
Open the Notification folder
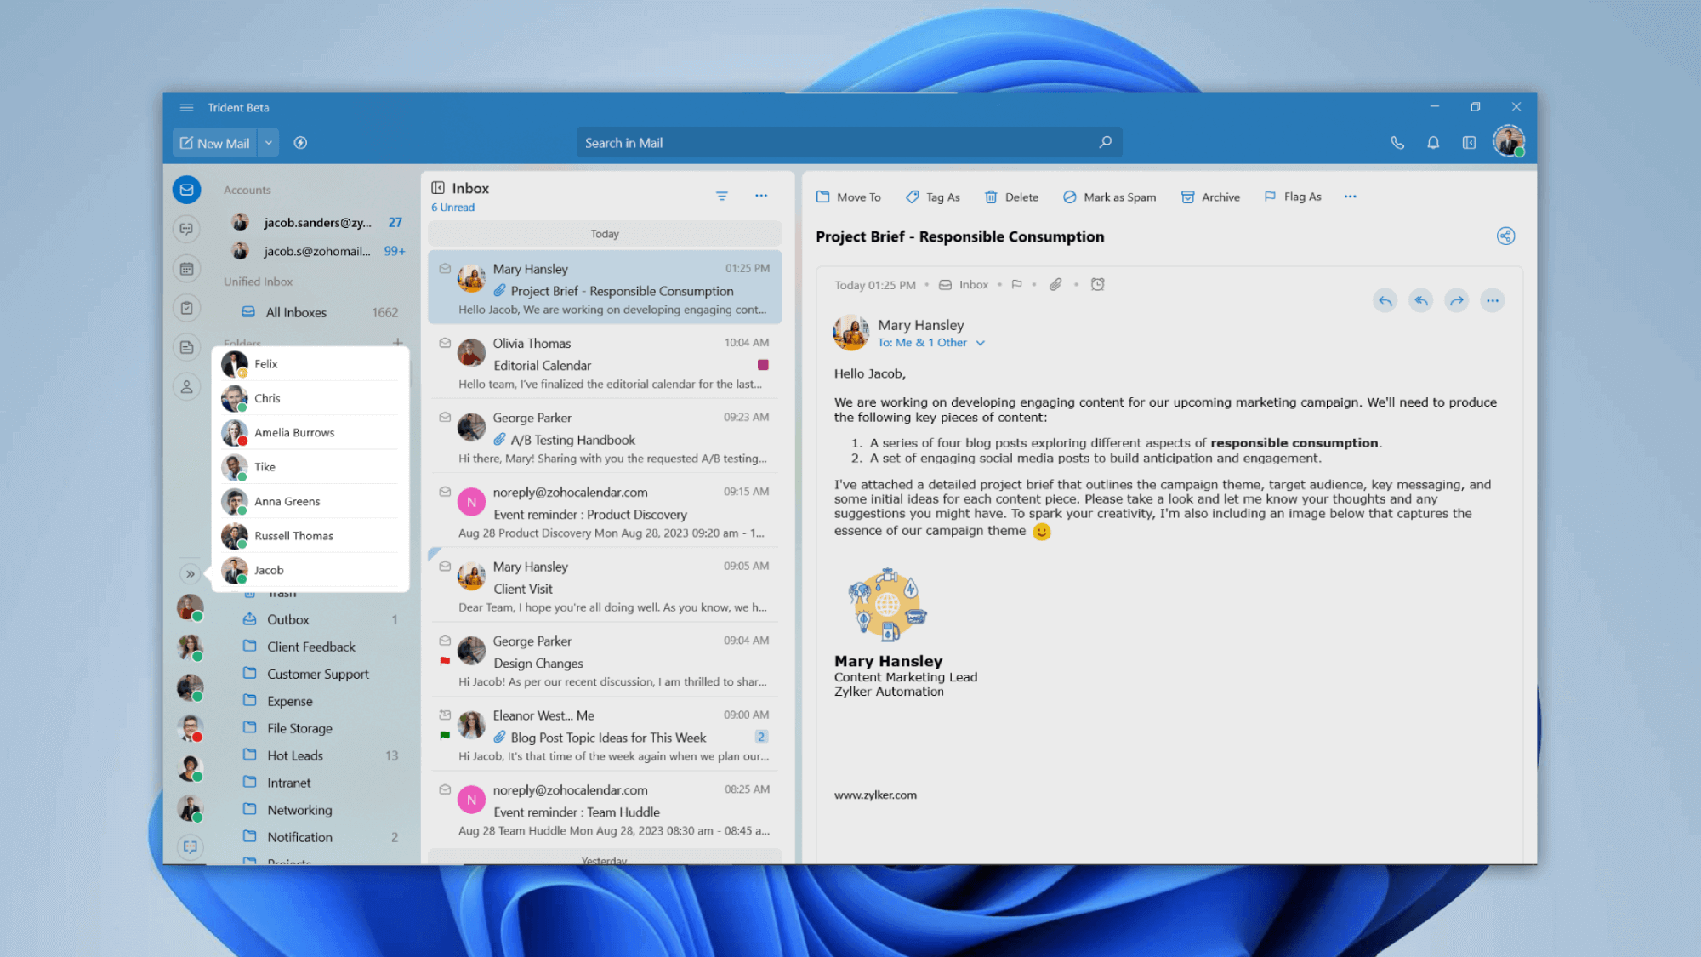(x=320, y=838)
